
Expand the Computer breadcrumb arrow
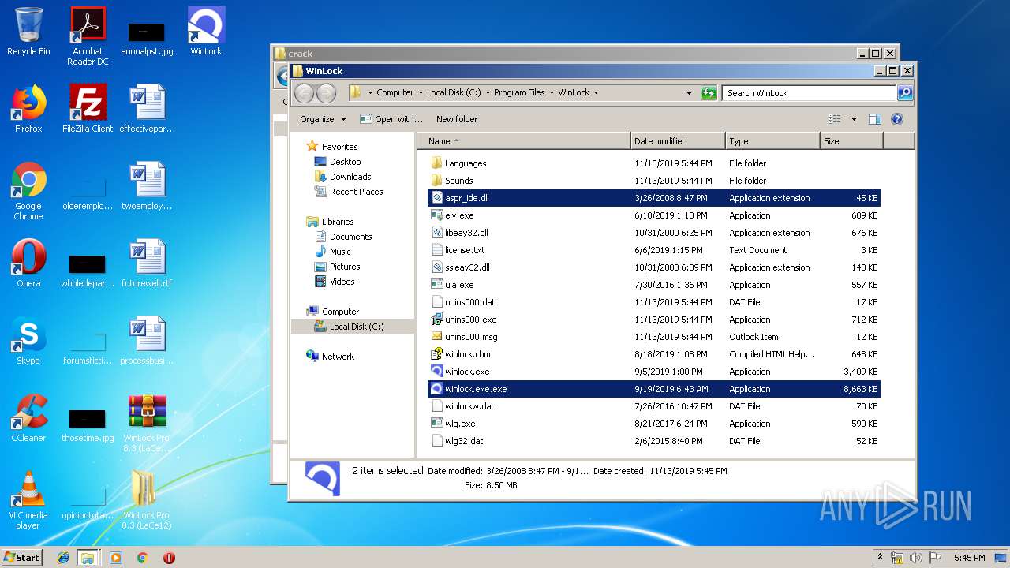pyautogui.click(x=421, y=93)
